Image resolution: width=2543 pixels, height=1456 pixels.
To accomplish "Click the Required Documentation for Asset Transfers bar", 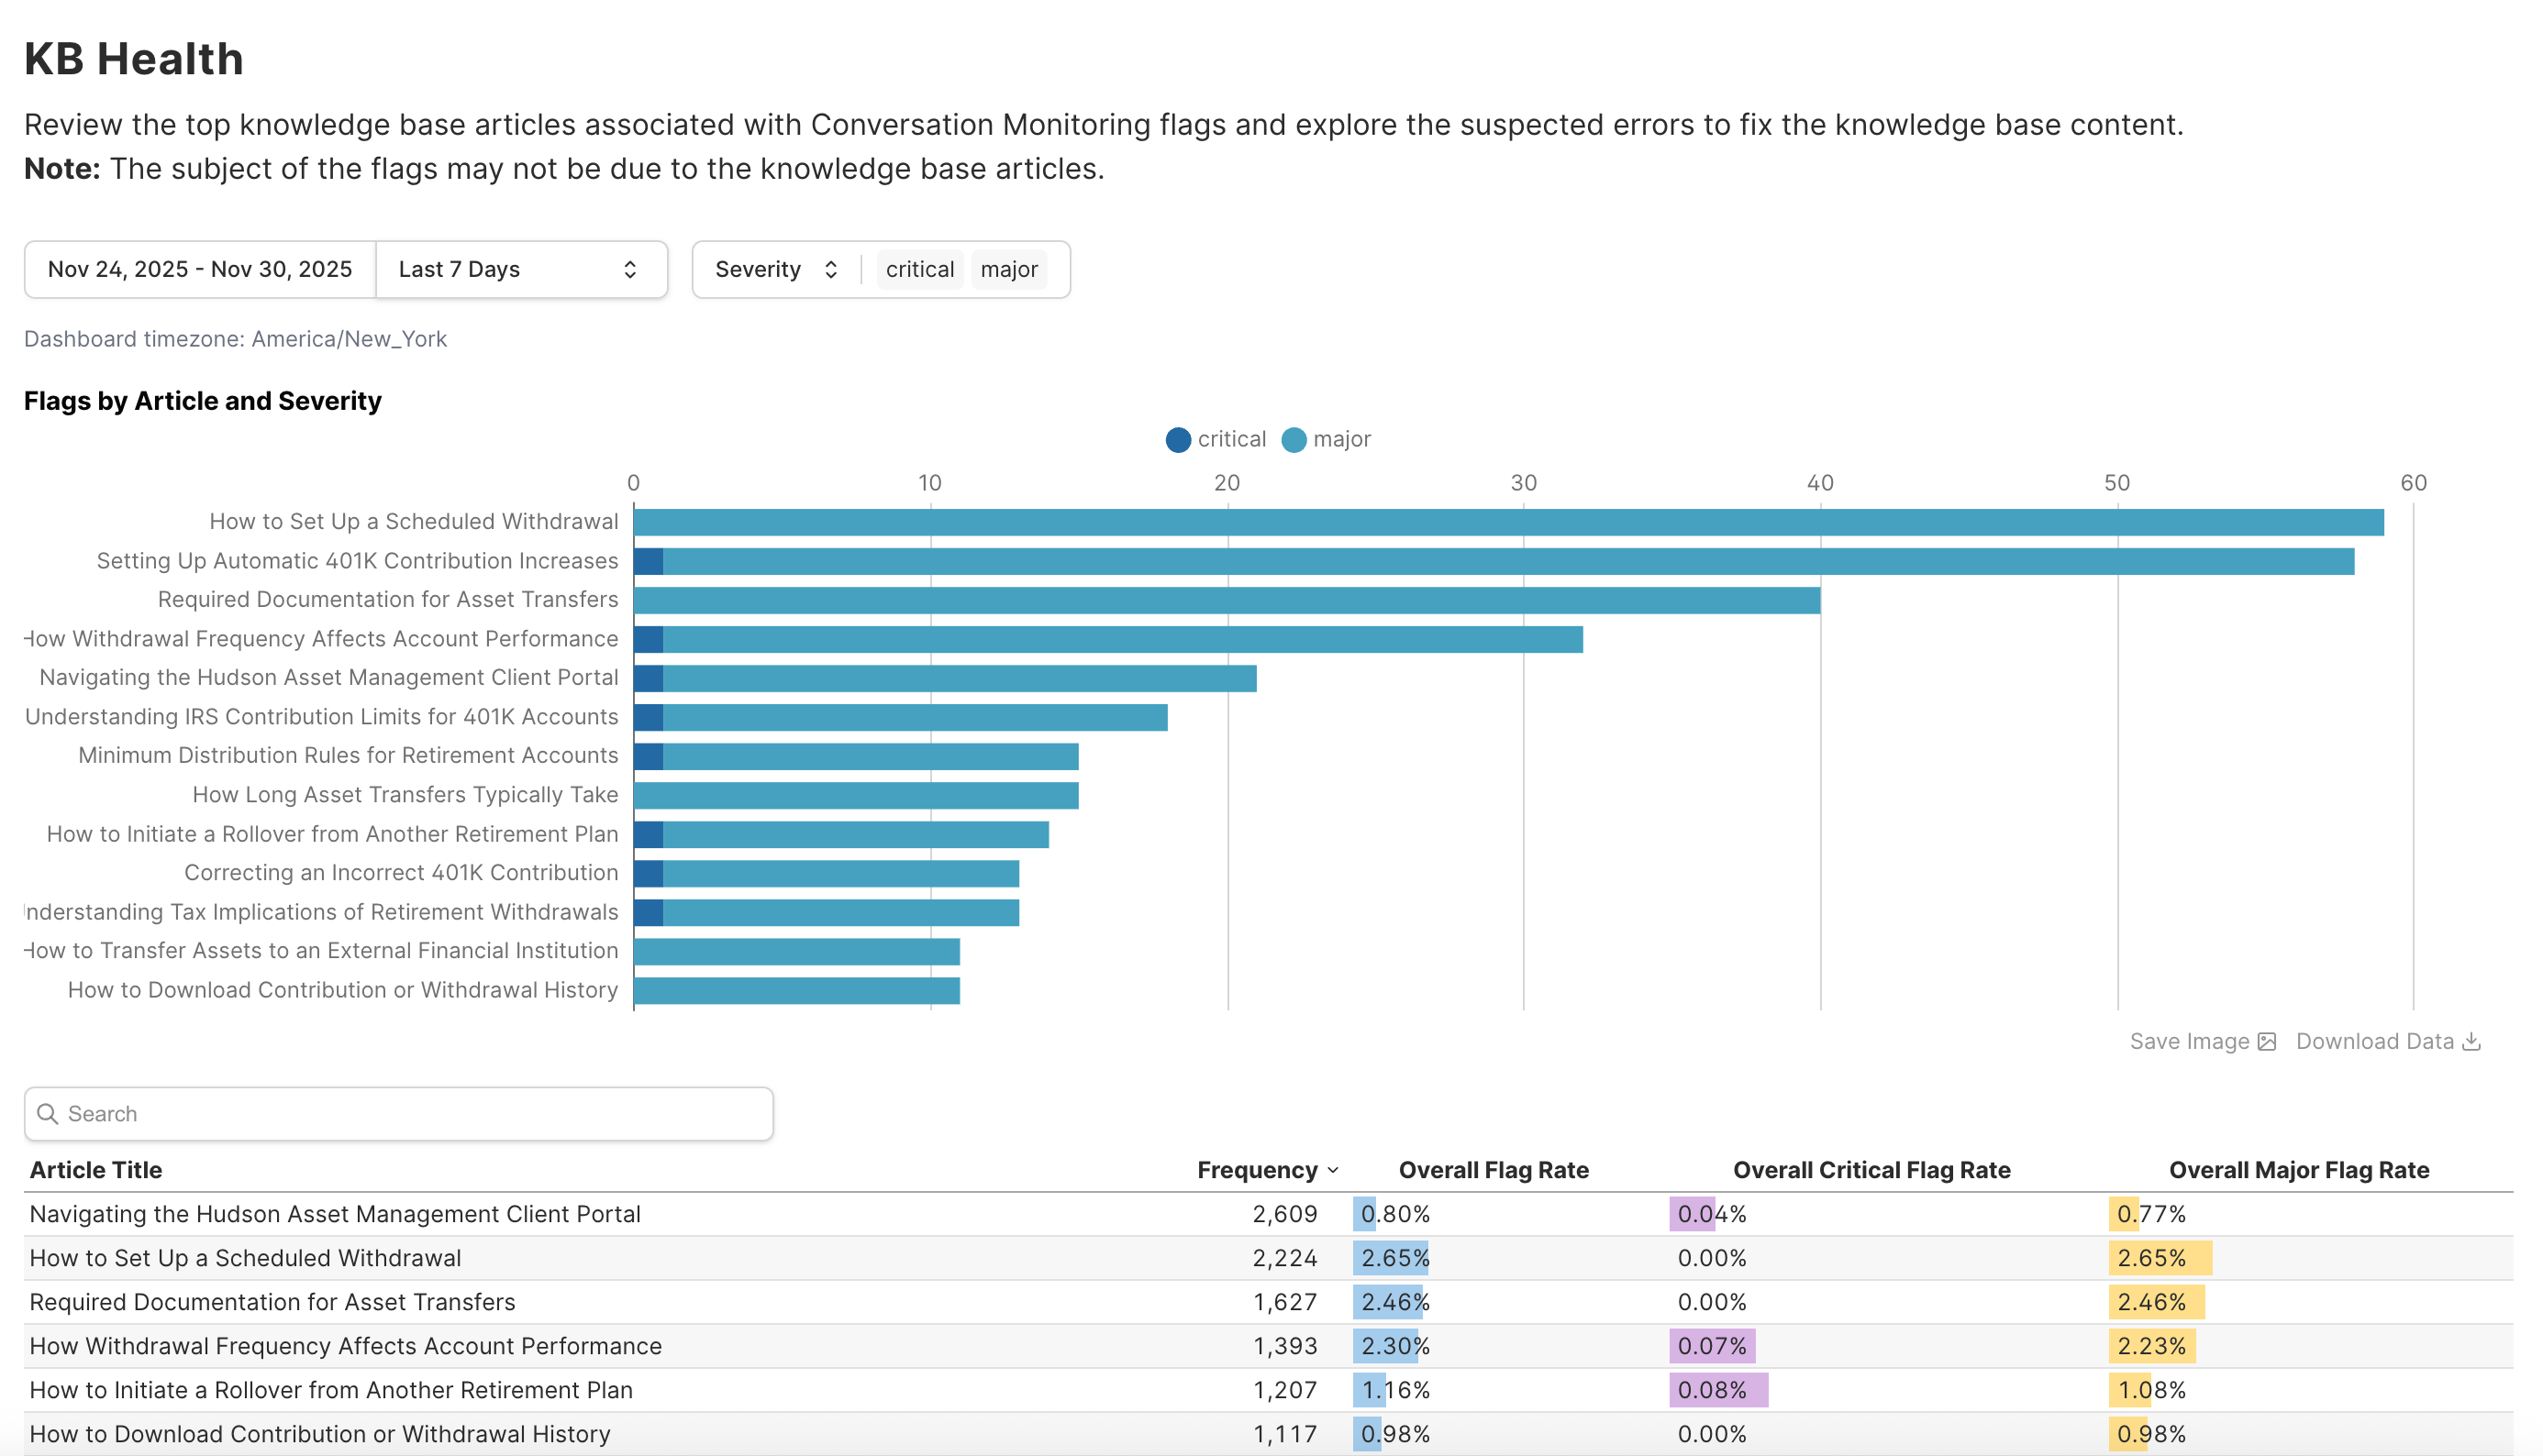I will pos(1227,600).
